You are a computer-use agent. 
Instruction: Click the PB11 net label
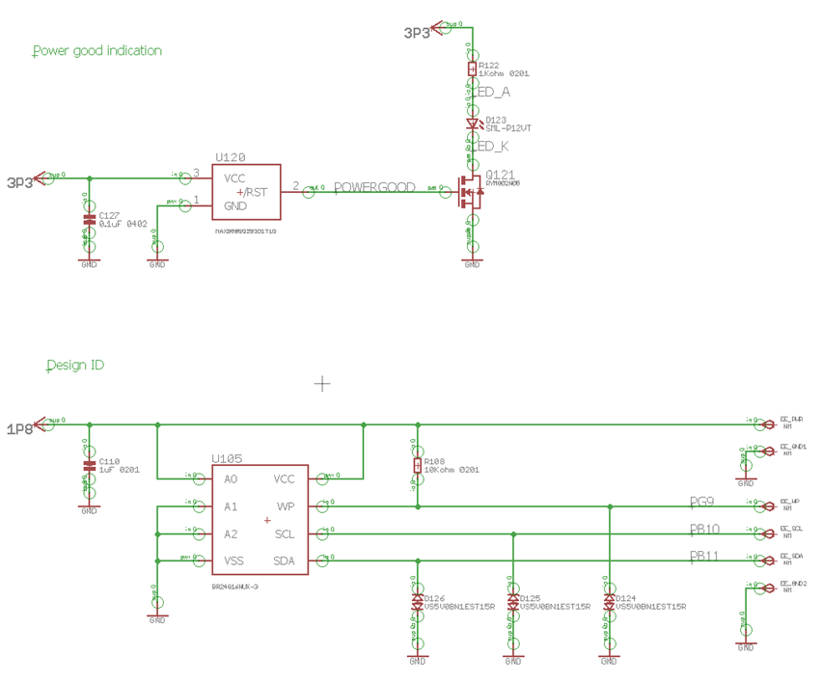704,556
